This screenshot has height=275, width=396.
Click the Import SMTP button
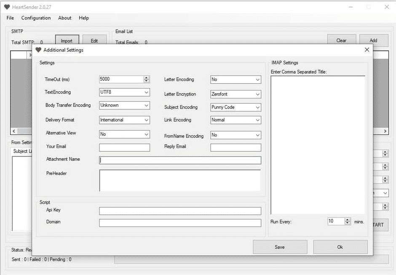67,41
